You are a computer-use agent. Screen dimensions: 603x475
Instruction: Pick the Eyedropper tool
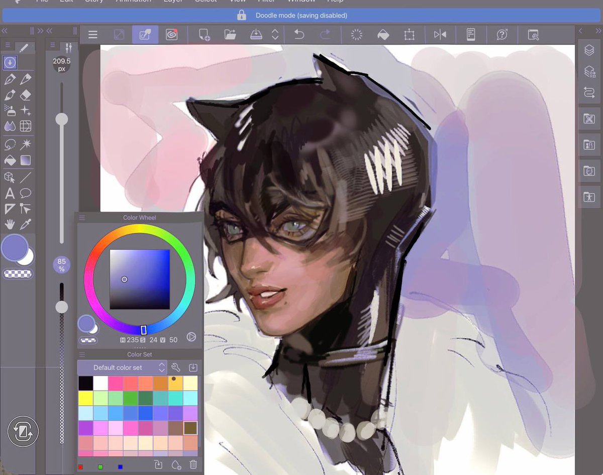coord(26,225)
